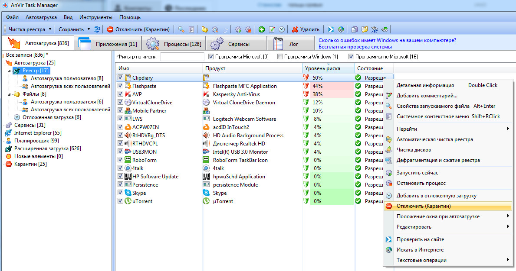This screenshot has height=271, width=516.
Task: Click the Бесплатная проверка системы link
Action: point(355,47)
